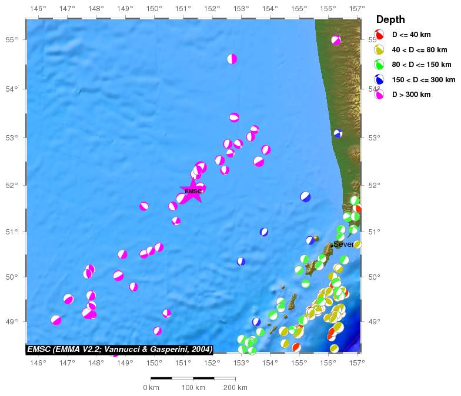The height and width of the screenshot is (396, 461).
Task: Click the yellow 40 < D <= 80 km legend symbol
Action: (380, 50)
